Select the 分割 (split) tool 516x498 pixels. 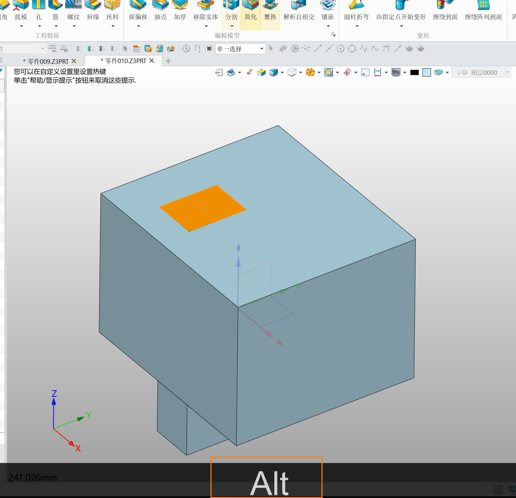(x=231, y=10)
